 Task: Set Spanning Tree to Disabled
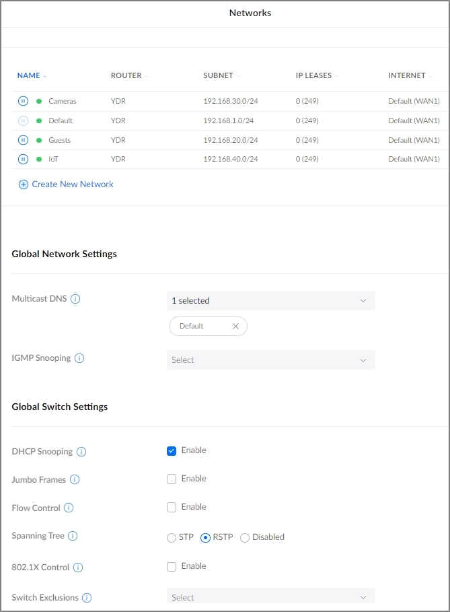tap(245, 537)
